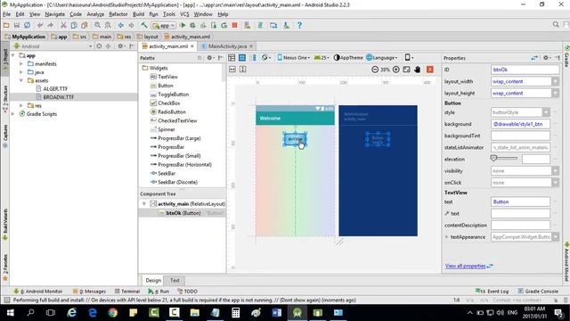
Task: Click the Find magnifier icon in toolbar
Action: pos(97,25)
